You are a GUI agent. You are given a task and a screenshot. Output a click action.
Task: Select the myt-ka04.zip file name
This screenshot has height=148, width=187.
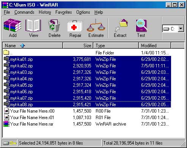22,79
